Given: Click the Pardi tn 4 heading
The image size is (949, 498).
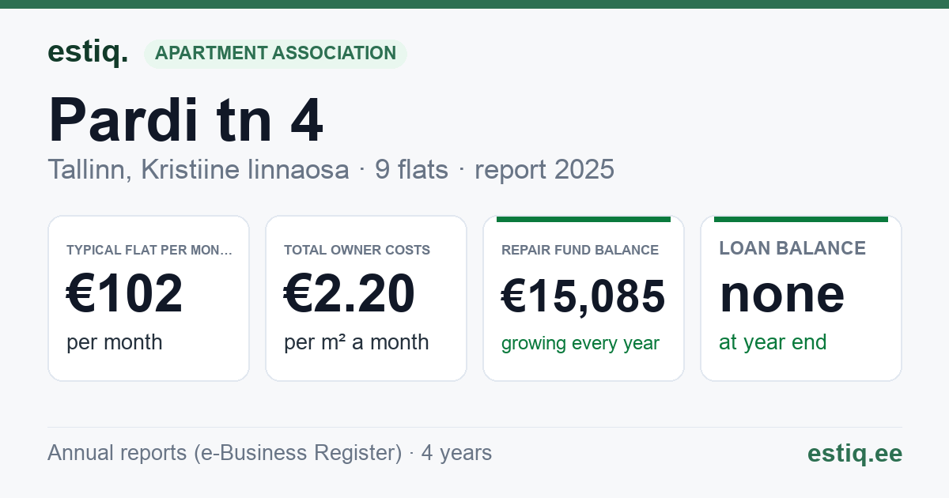Looking at the screenshot, I should click(x=186, y=120).
